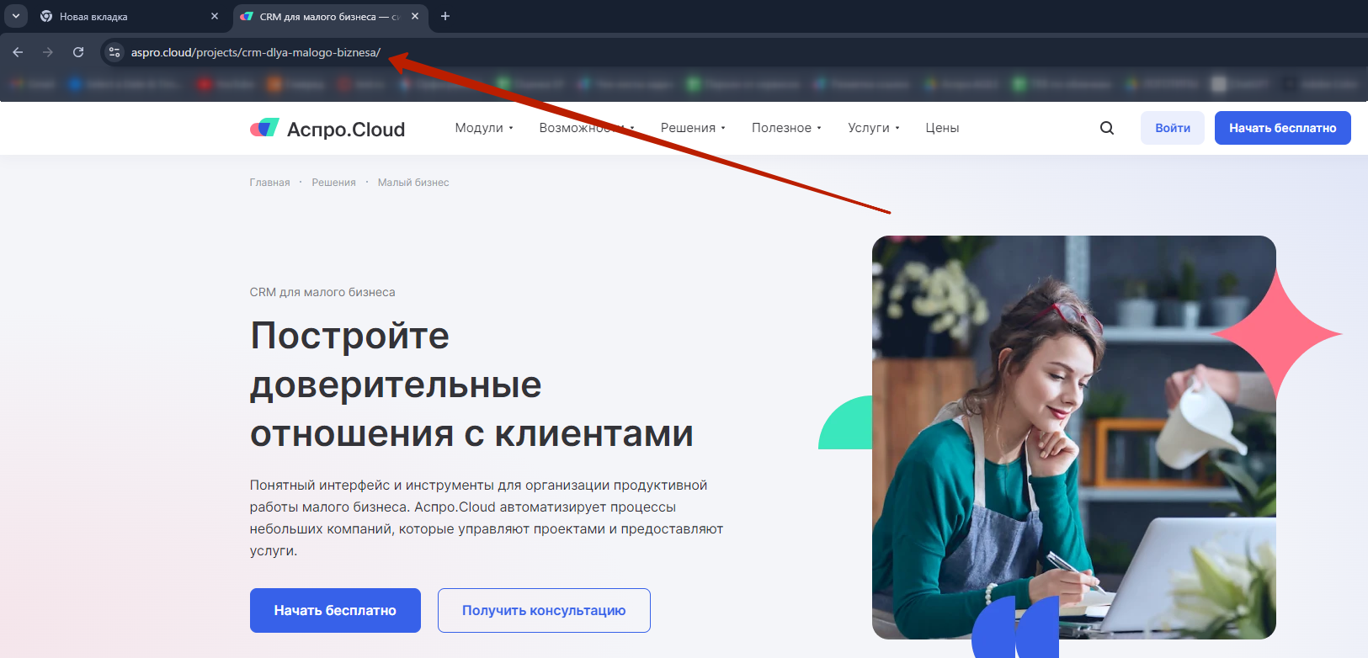Switch to the Новая вкладка tab
The image size is (1368, 658).
tap(118, 17)
